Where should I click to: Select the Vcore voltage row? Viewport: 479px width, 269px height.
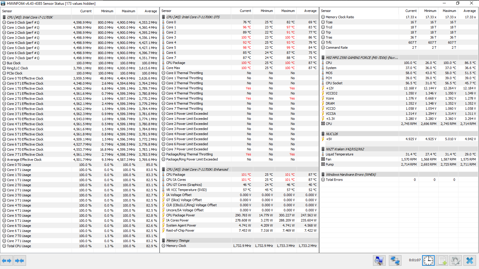399,98
